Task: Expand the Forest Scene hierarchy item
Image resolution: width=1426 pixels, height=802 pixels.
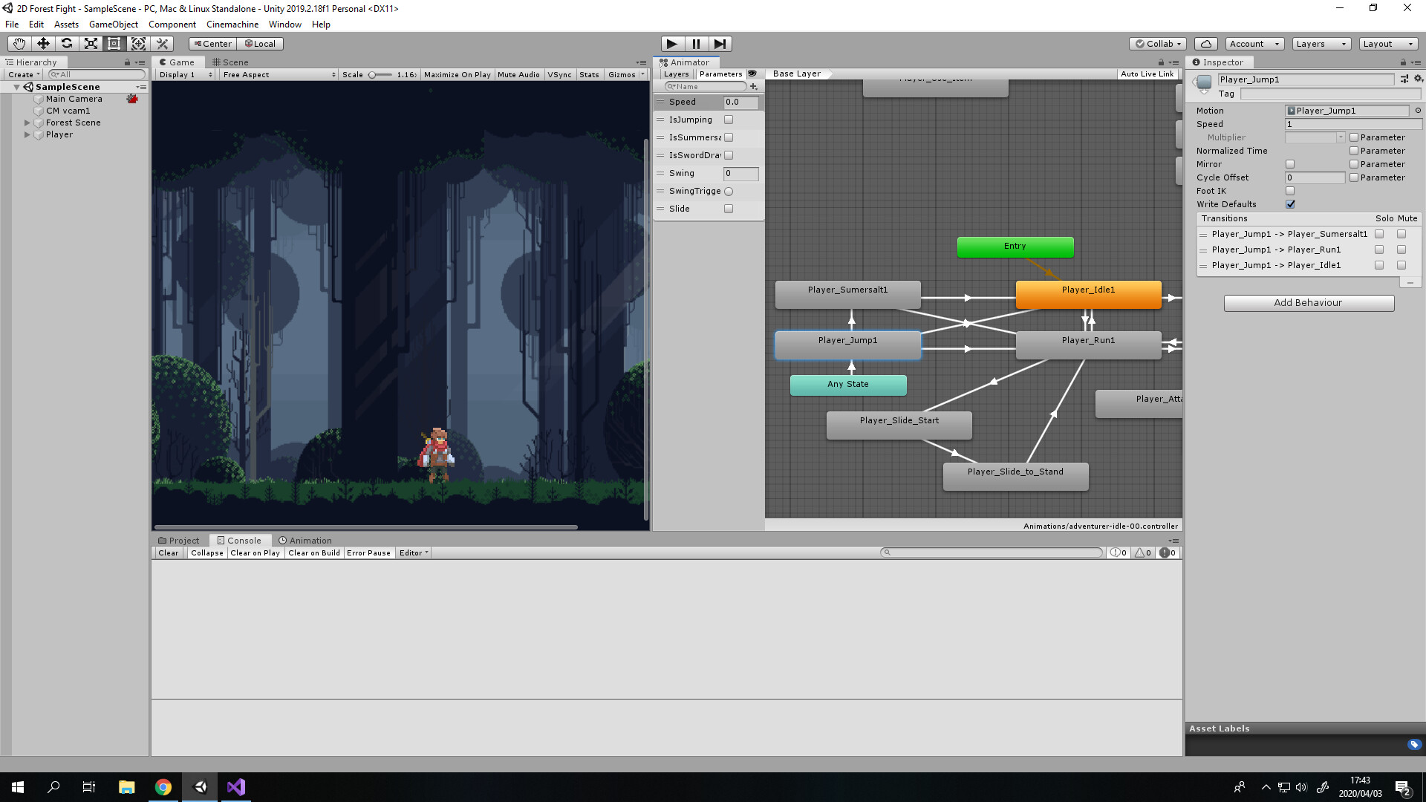Action: pyautogui.click(x=27, y=123)
